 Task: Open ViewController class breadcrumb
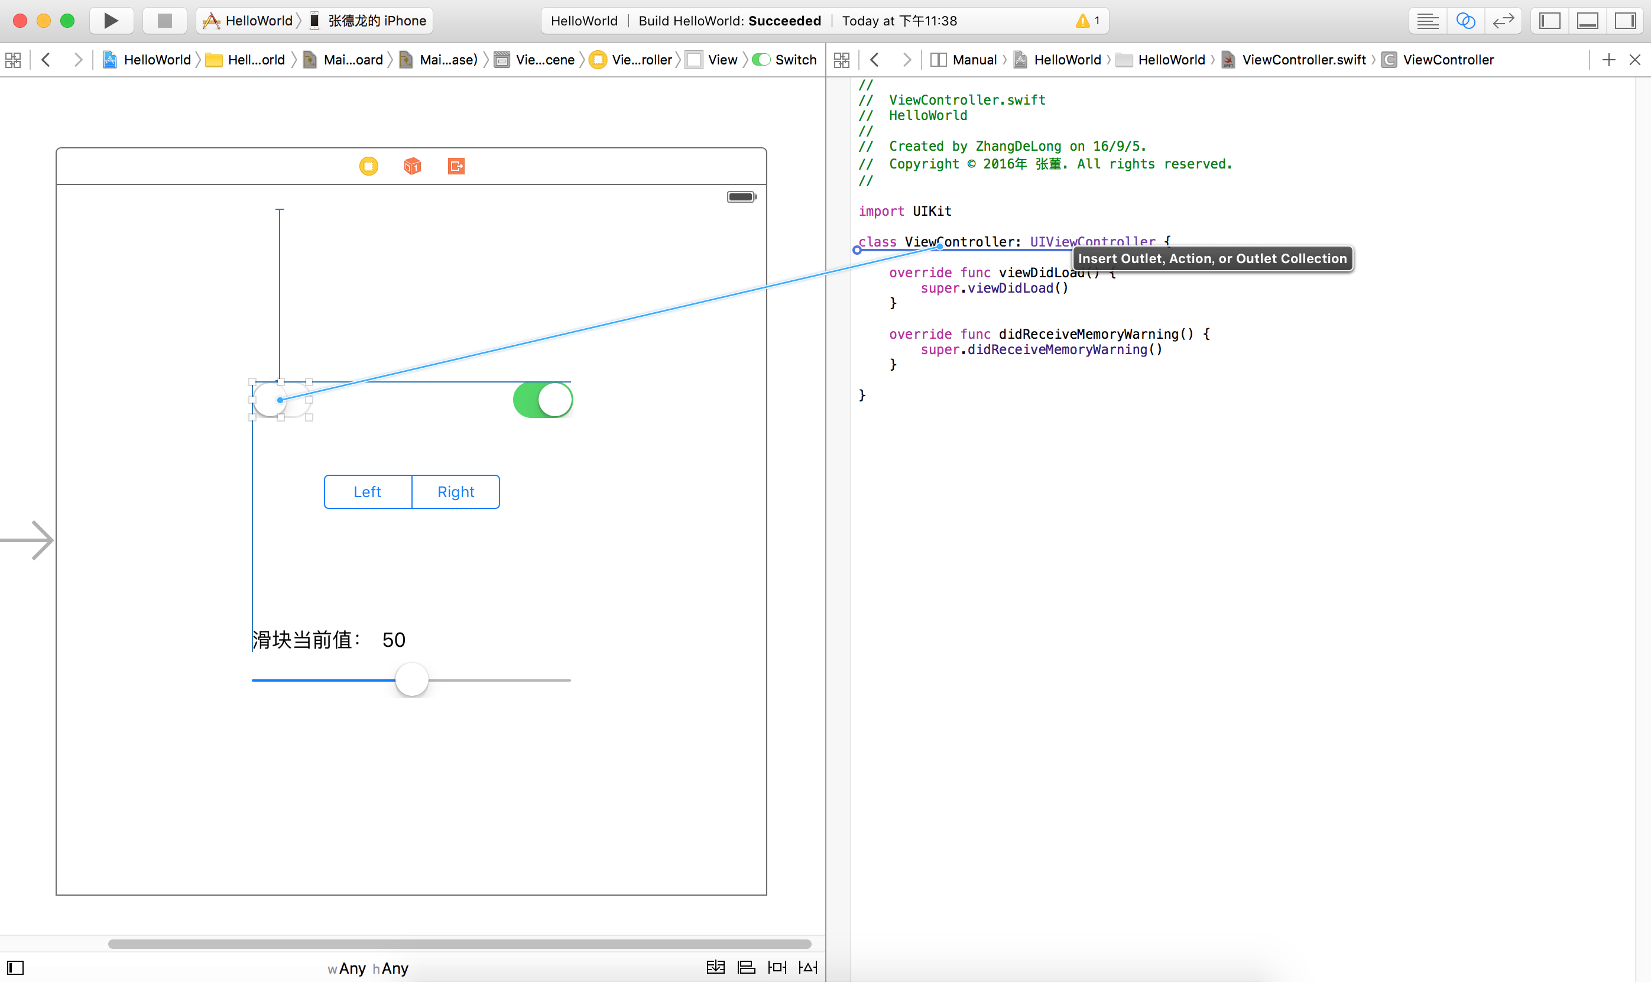coord(1438,60)
